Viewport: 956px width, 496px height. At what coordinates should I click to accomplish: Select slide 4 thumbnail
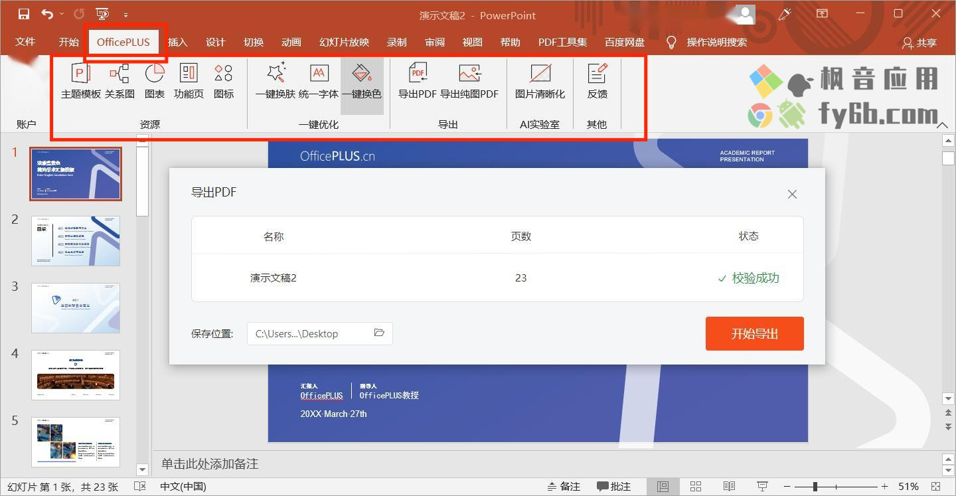click(76, 375)
